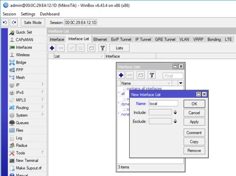
Task: Click comment icon in Interface List toolbar
Action: click(91, 48)
